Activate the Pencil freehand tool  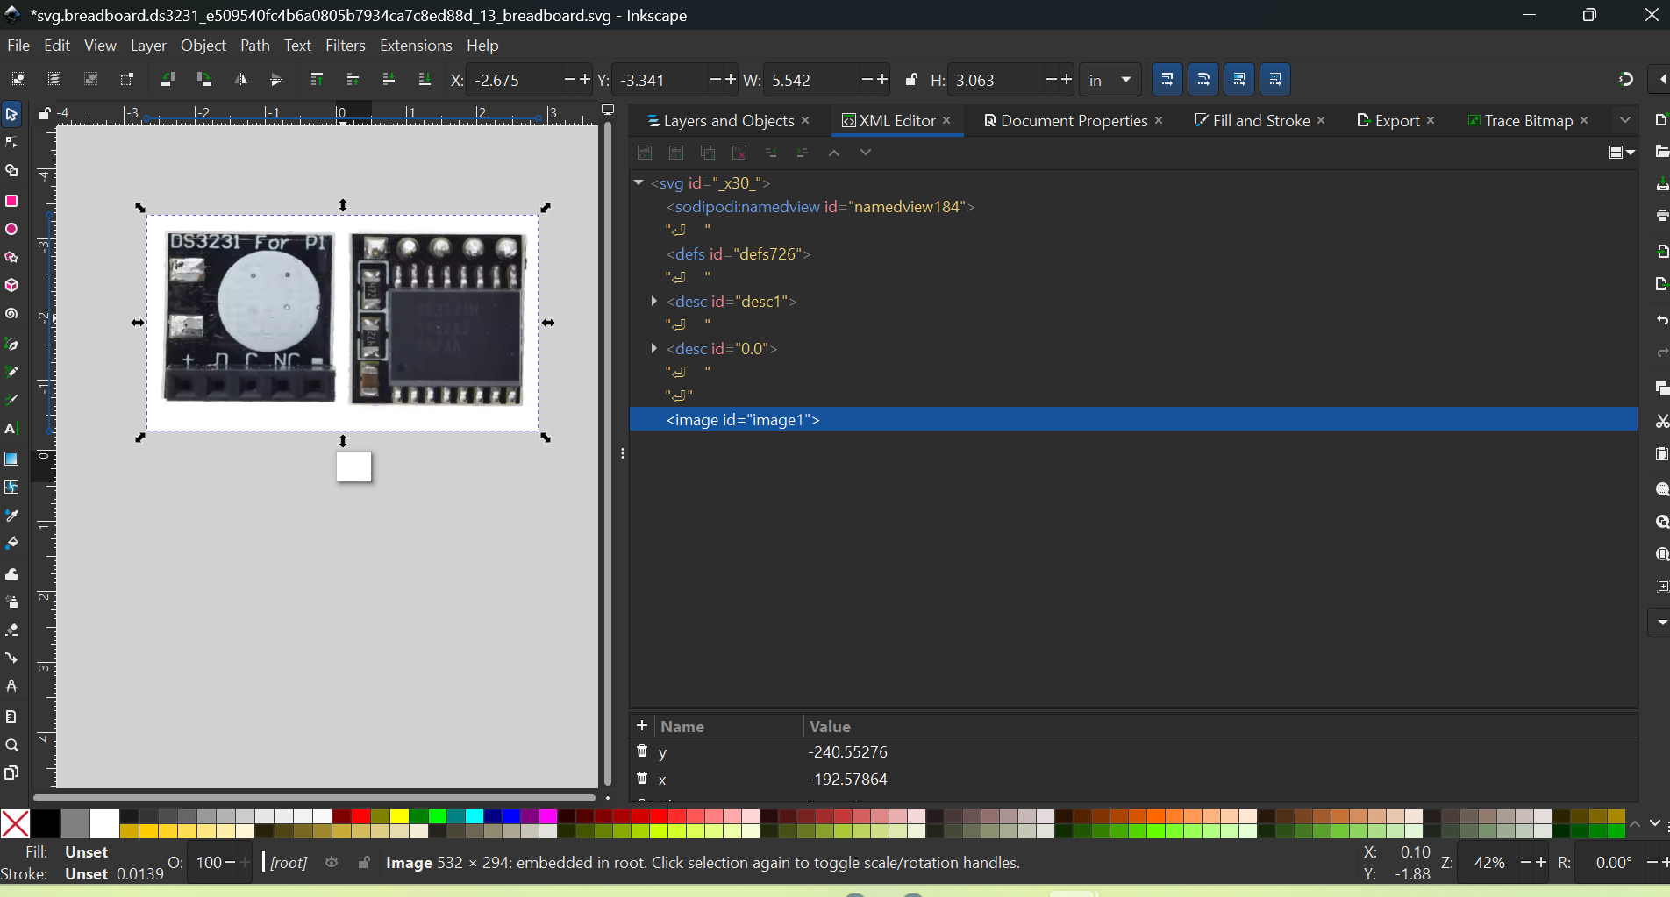(11, 372)
